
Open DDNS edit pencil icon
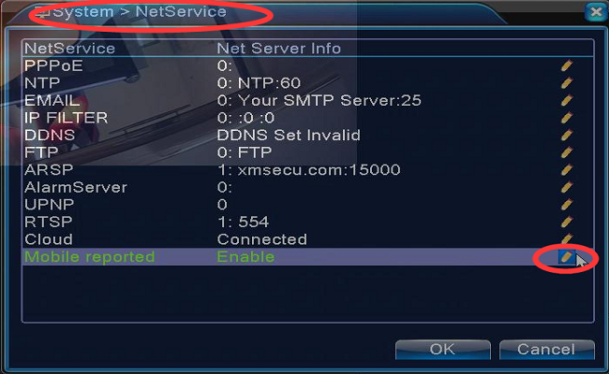tap(567, 136)
